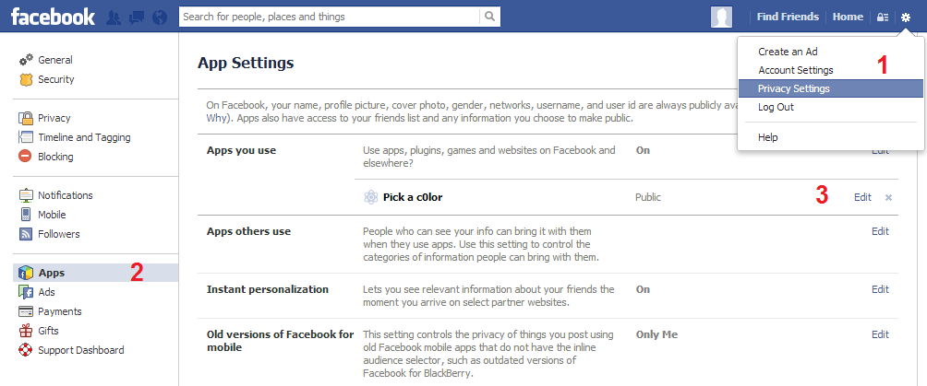Click the search magnifier button

490,17
